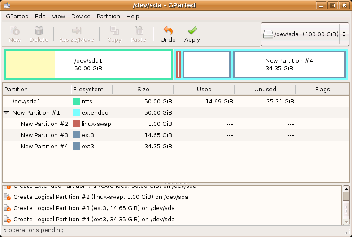Viewport: 352px width, 237px height.
Task: Sort by the Filesystem column header
Action: click(x=91, y=89)
